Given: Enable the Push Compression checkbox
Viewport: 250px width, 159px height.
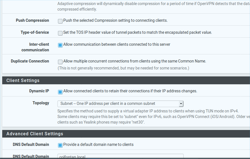Looking at the screenshot, I should coord(60,21).
